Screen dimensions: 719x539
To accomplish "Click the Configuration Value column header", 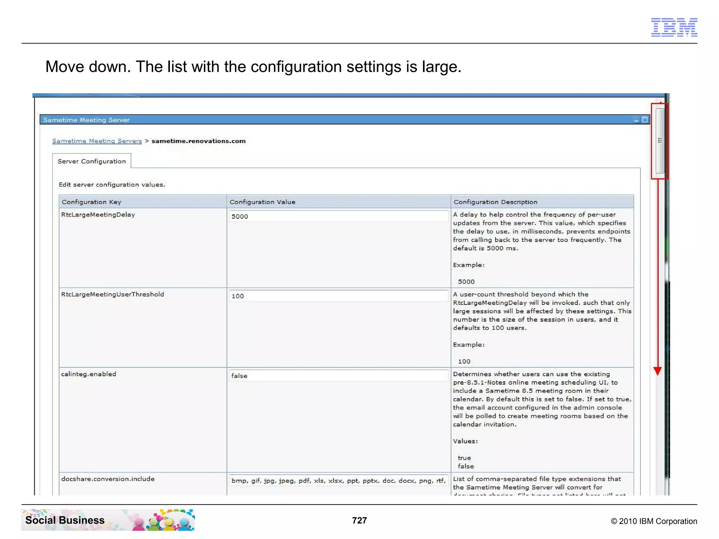I will coord(338,202).
